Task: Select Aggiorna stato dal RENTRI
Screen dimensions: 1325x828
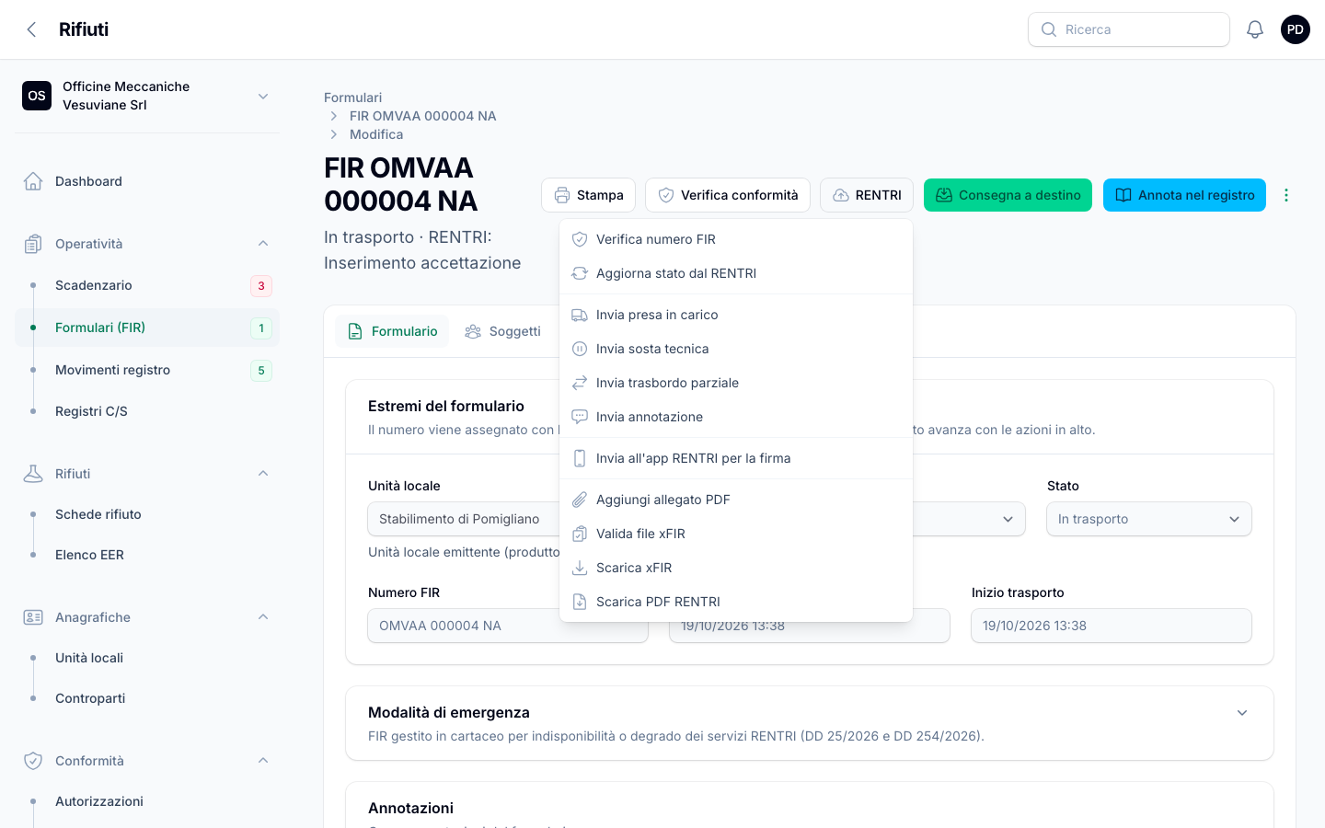Action: (x=736, y=273)
